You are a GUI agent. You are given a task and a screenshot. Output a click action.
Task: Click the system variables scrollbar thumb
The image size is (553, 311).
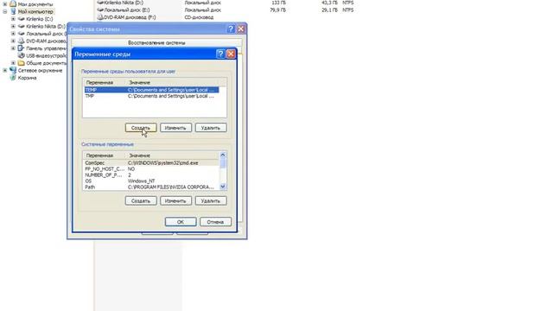(223, 163)
